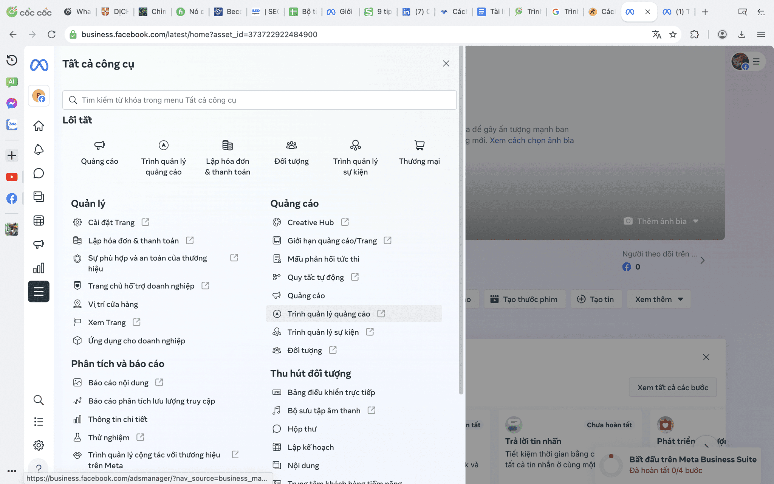The width and height of the screenshot is (774, 484).
Task: Open Cài đặt Trang
Action: 111,222
